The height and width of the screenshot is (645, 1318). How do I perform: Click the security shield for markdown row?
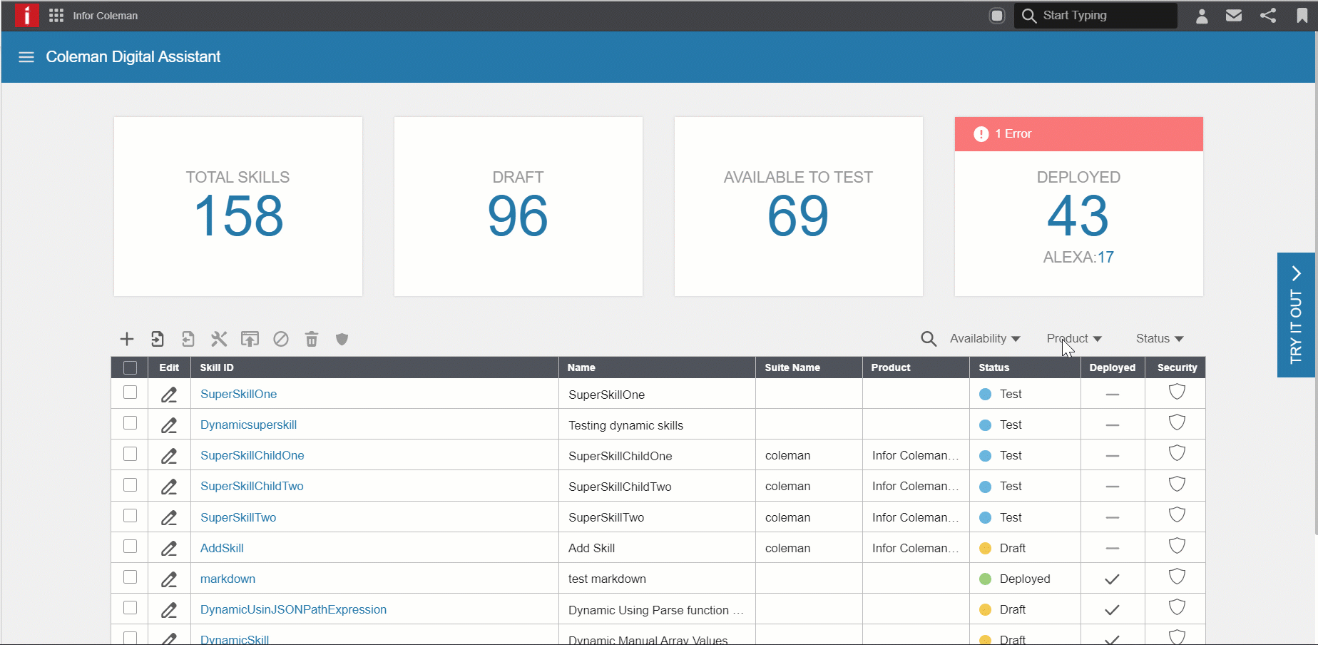click(1177, 577)
